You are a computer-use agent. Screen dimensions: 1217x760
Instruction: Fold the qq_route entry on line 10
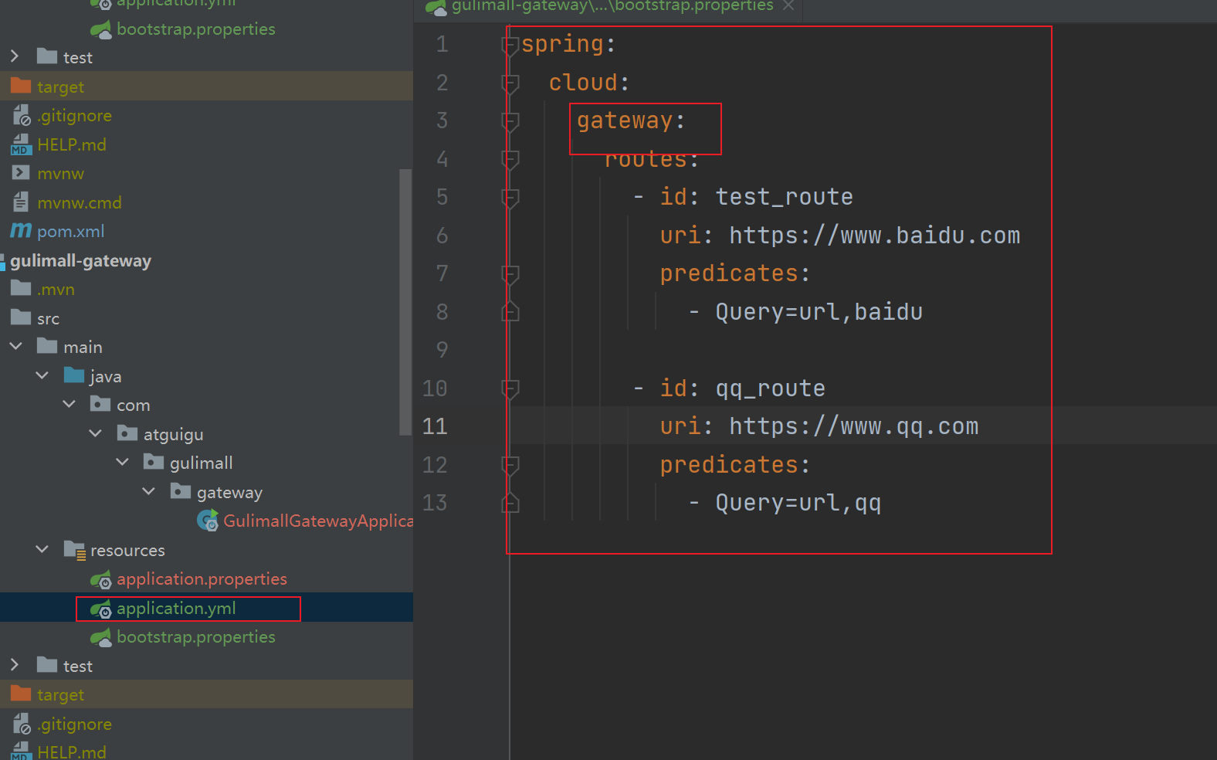(x=510, y=389)
